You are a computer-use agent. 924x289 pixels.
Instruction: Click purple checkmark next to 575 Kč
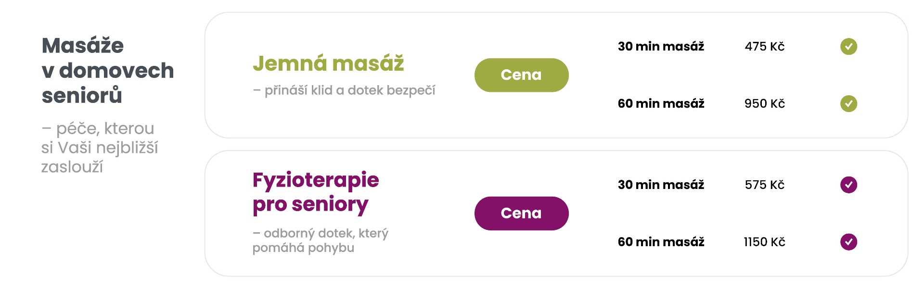click(848, 185)
